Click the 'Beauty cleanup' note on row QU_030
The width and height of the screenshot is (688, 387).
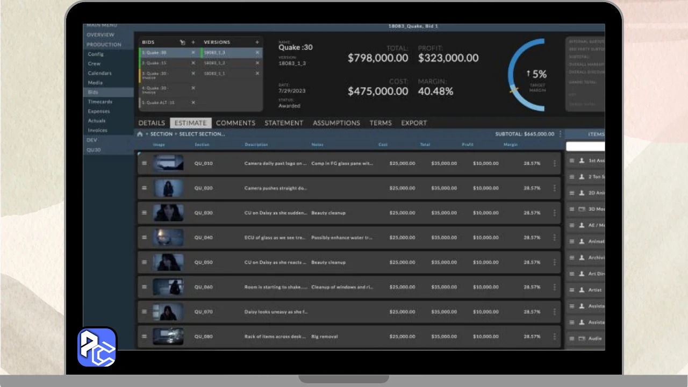(328, 213)
